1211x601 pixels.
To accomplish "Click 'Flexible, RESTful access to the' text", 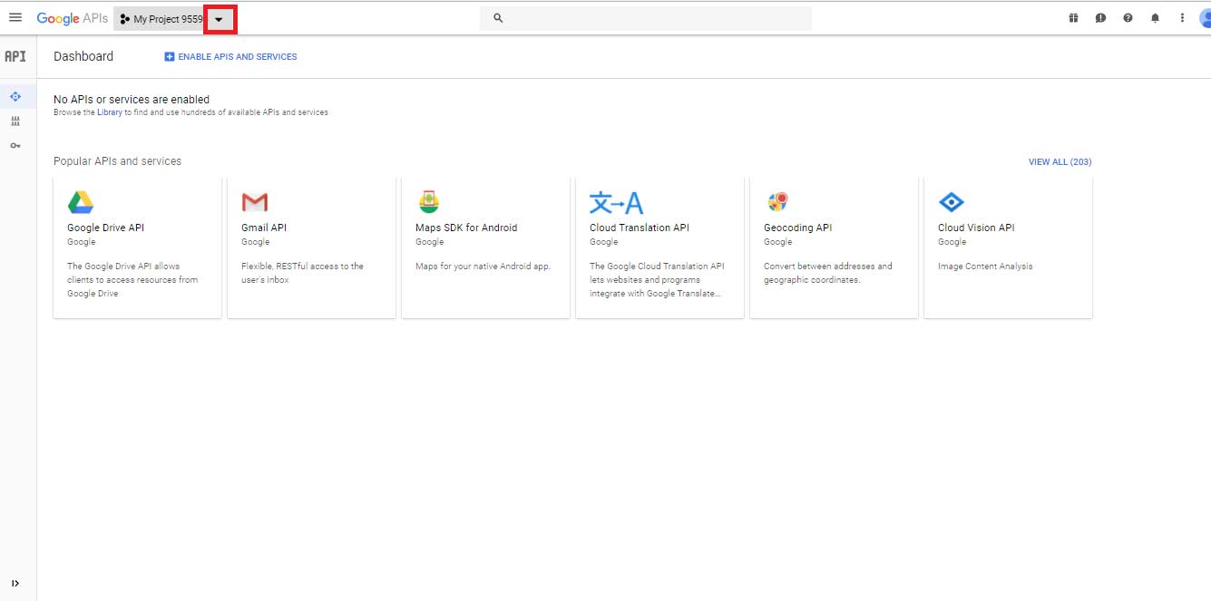I will click(302, 267).
